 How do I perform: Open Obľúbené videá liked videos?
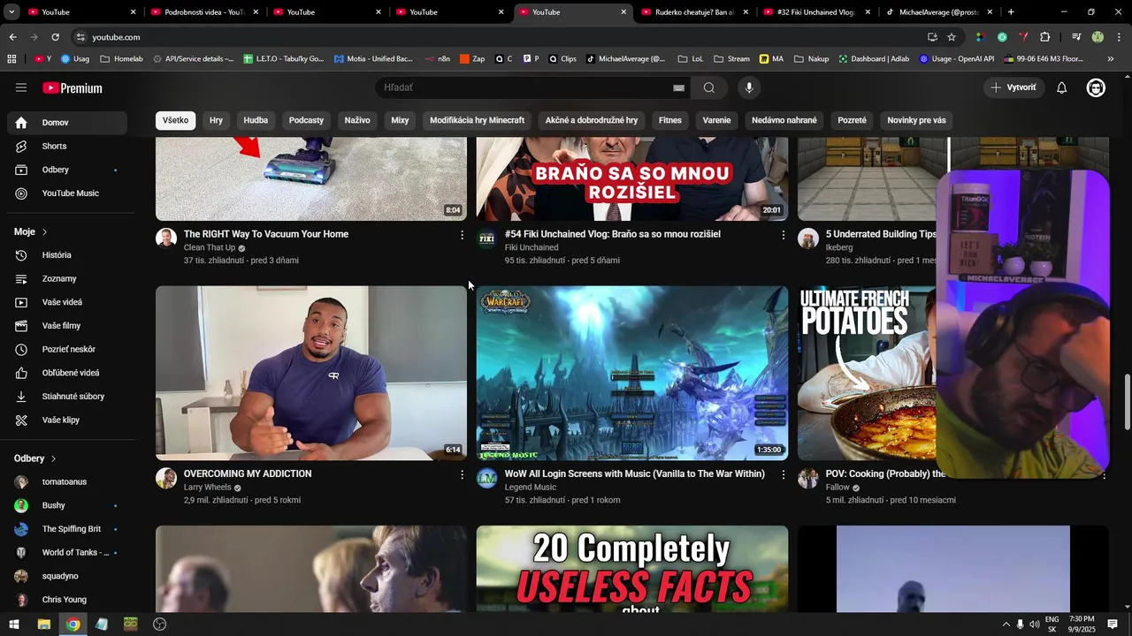[x=67, y=373]
